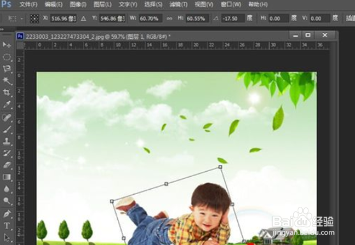
Task: Click the lower-left transform handle near jeans
Action: pos(124,238)
